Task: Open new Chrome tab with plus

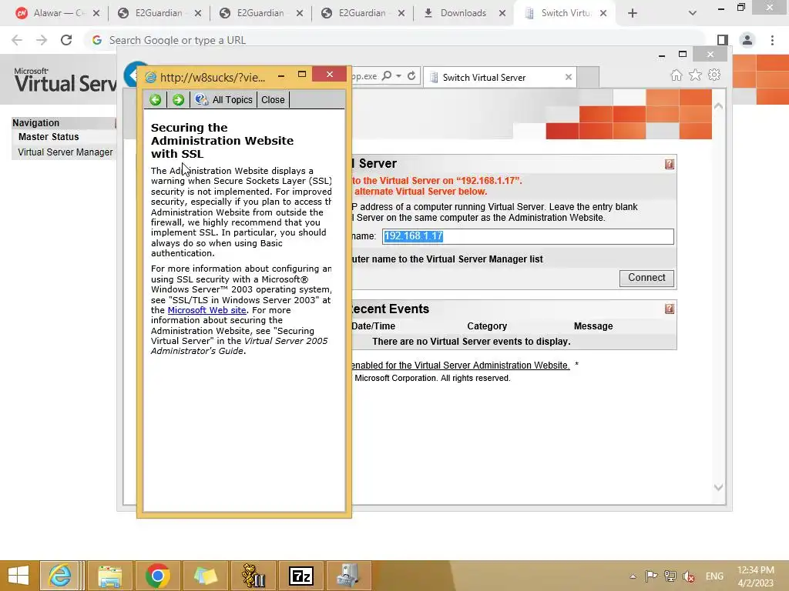Action: [633, 14]
